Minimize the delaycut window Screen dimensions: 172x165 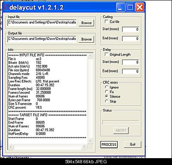click(x=120, y=7)
